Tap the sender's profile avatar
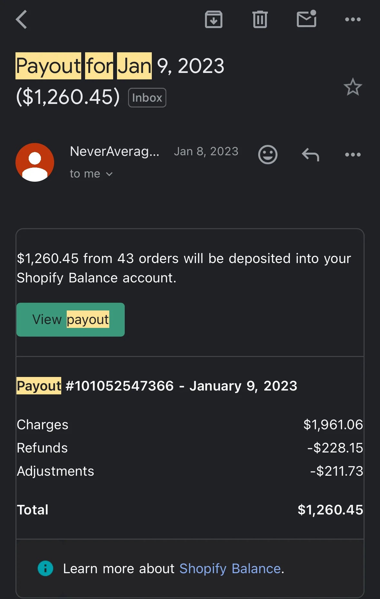 tap(35, 162)
